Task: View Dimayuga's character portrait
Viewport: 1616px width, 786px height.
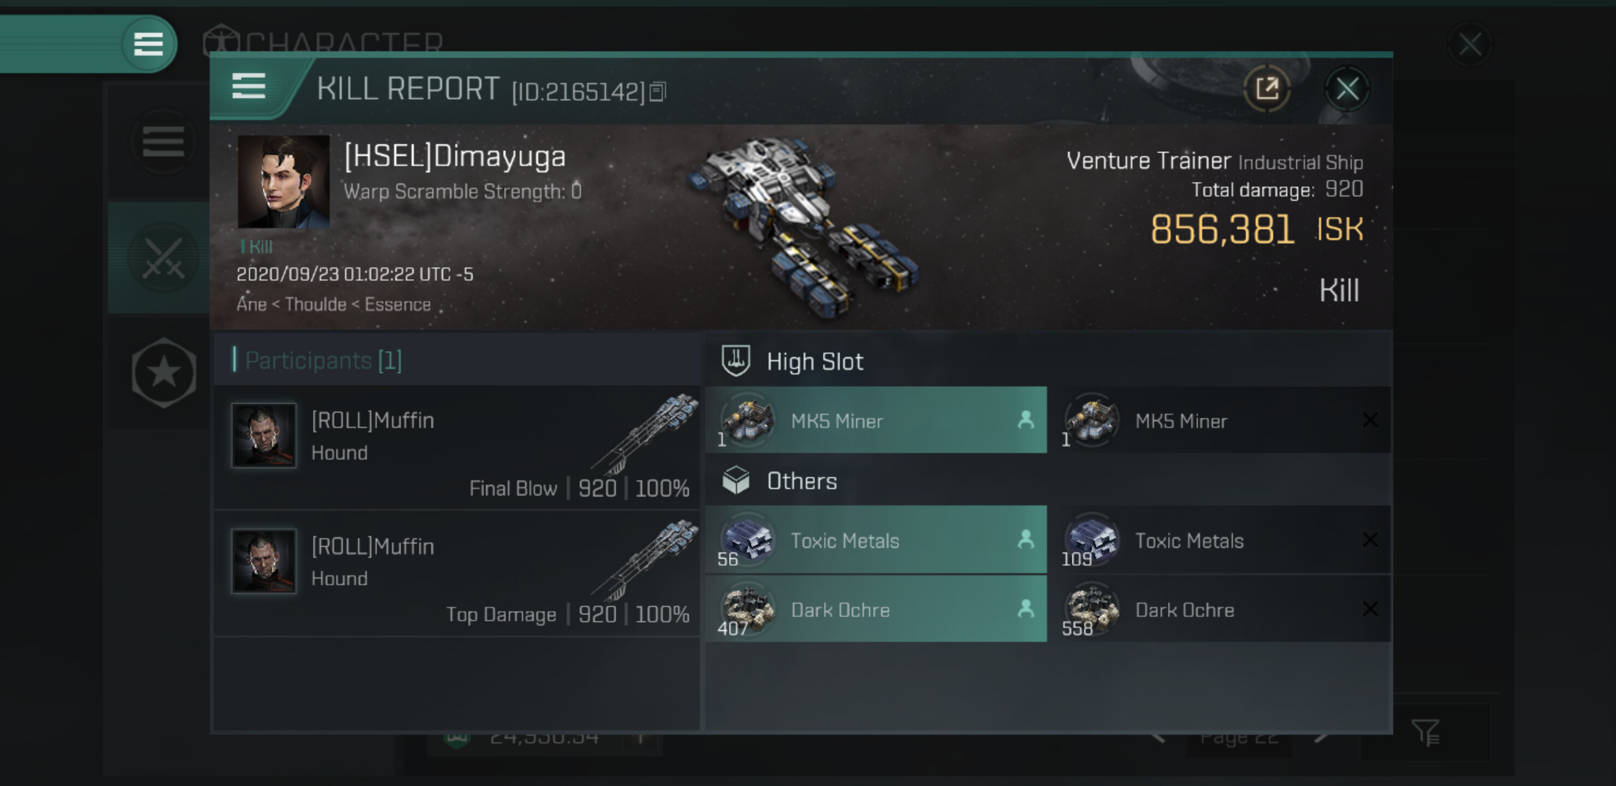Action: click(x=283, y=181)
